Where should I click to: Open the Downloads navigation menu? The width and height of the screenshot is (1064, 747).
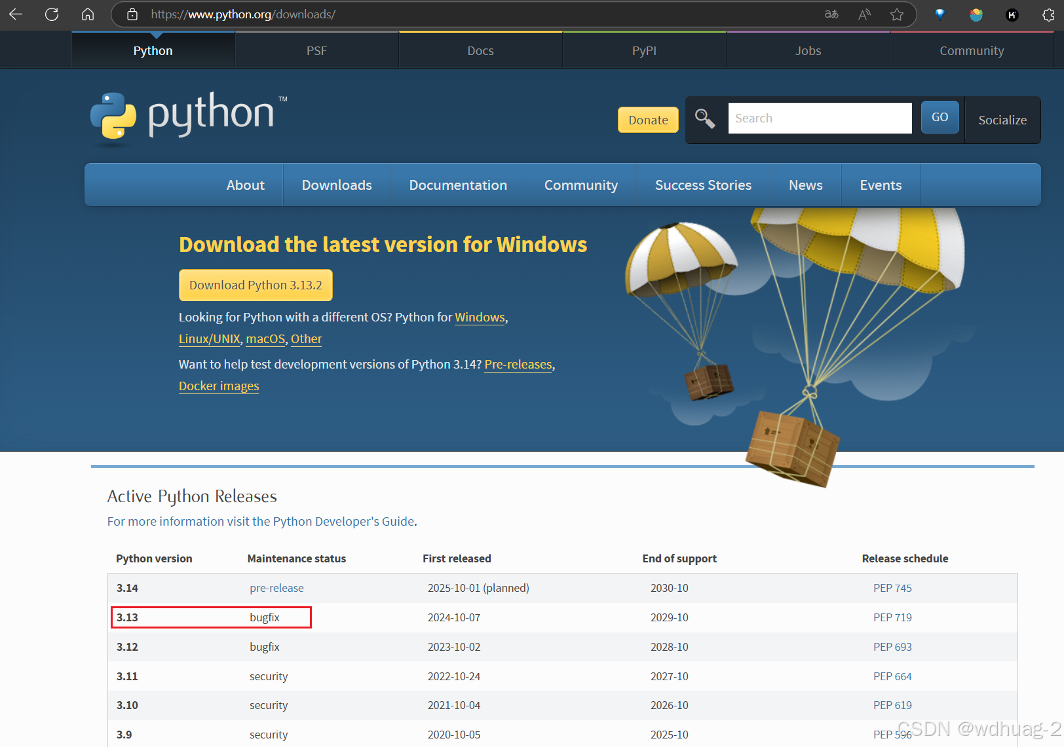coord(337,185)
